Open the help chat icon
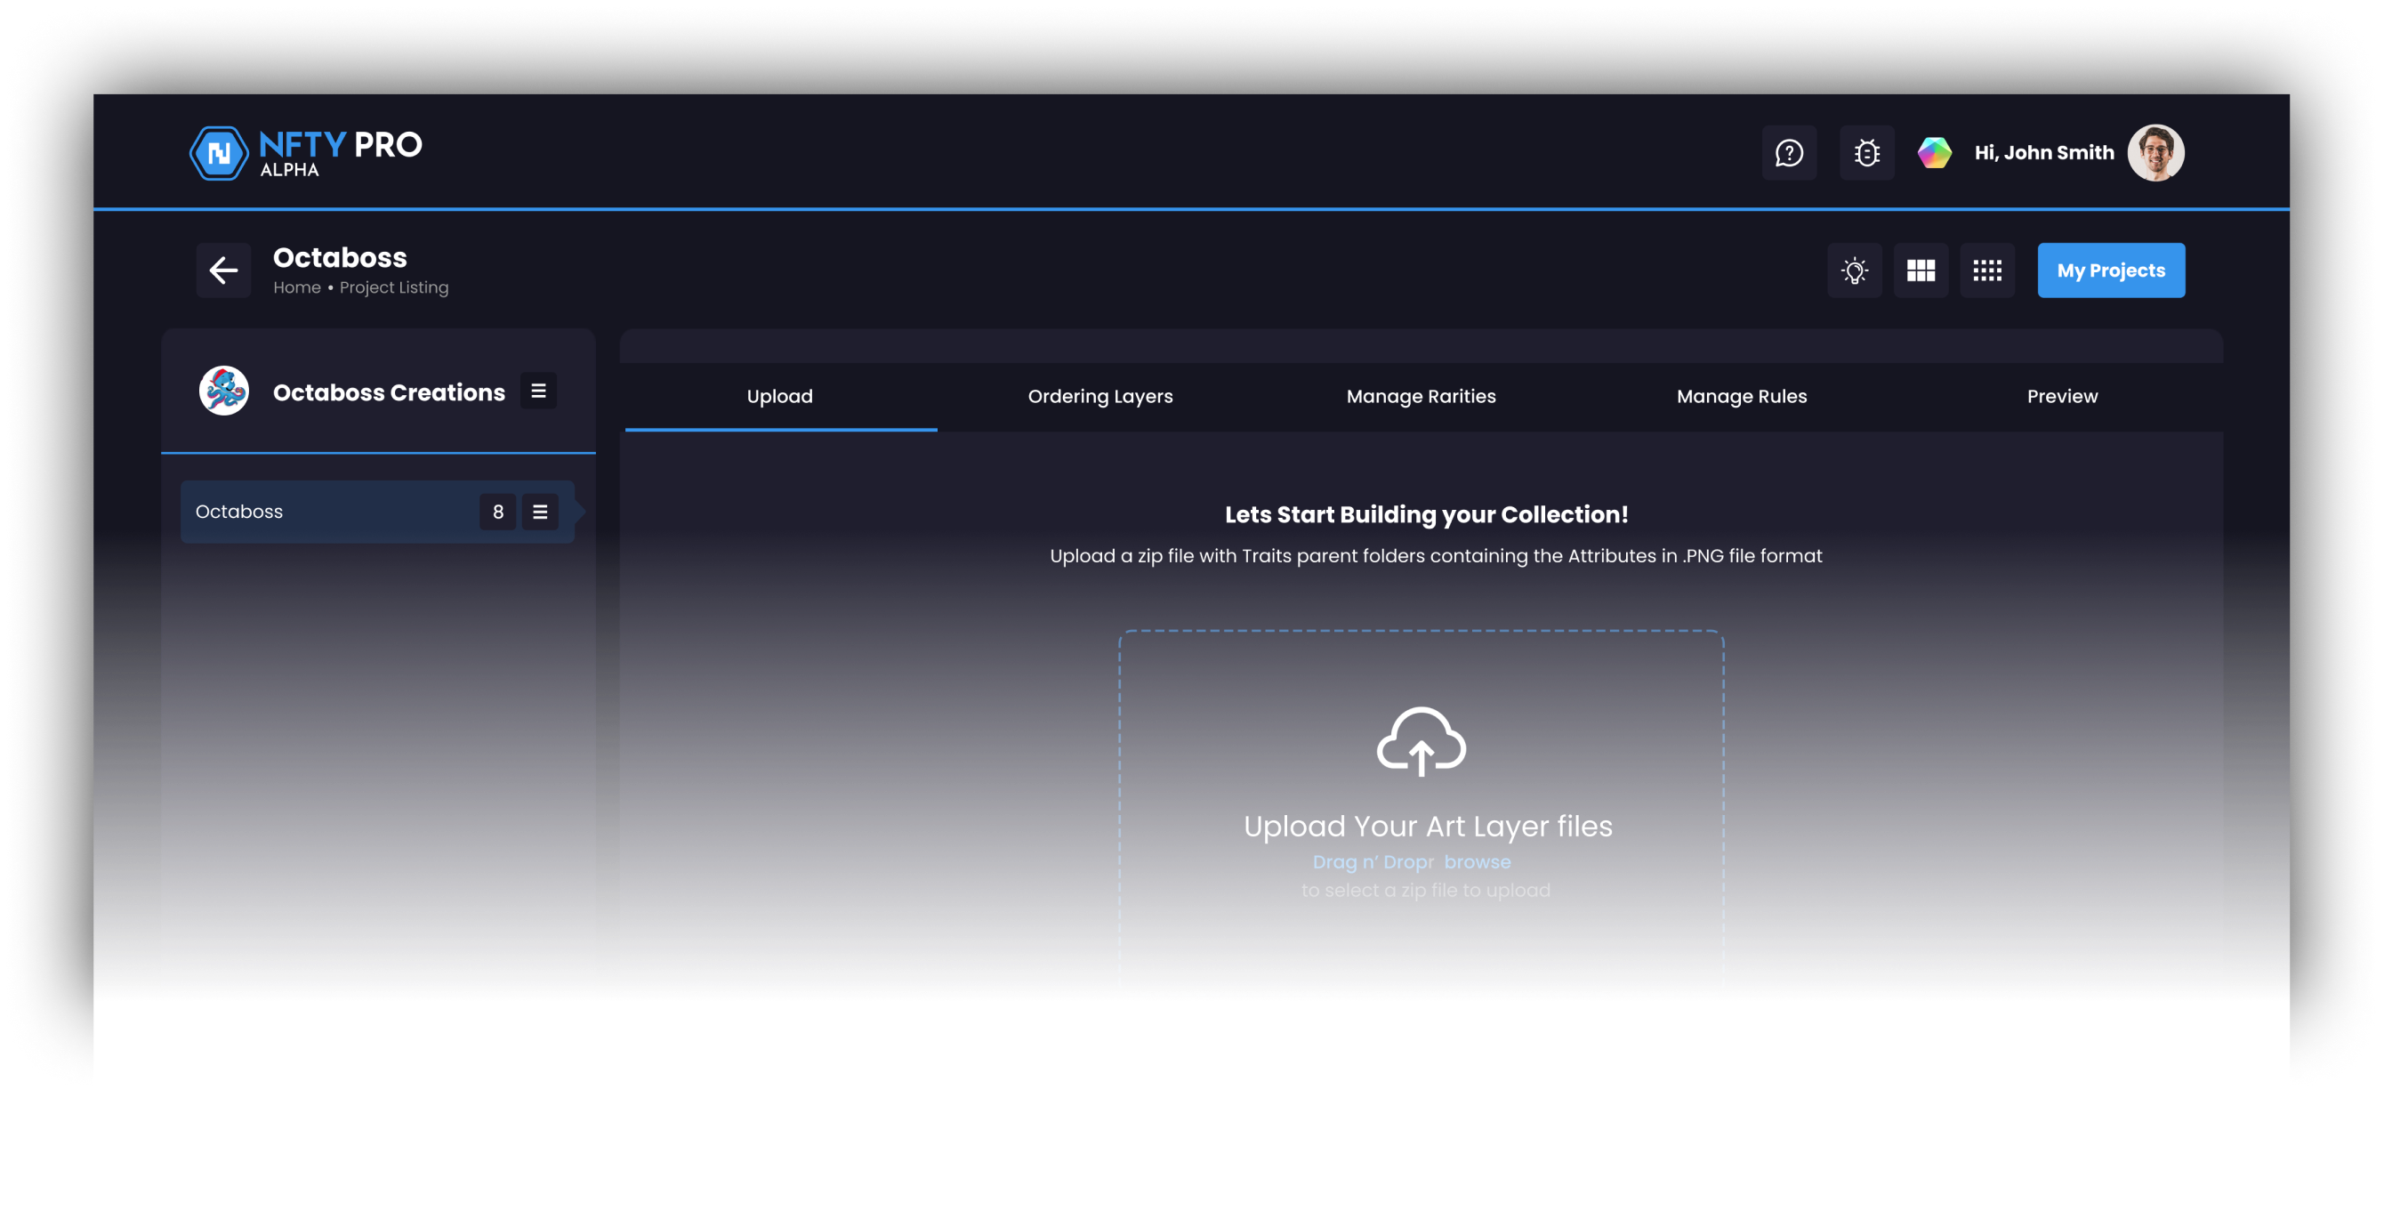The height and width of the screenshot is (1219, 2384). 1789,153
